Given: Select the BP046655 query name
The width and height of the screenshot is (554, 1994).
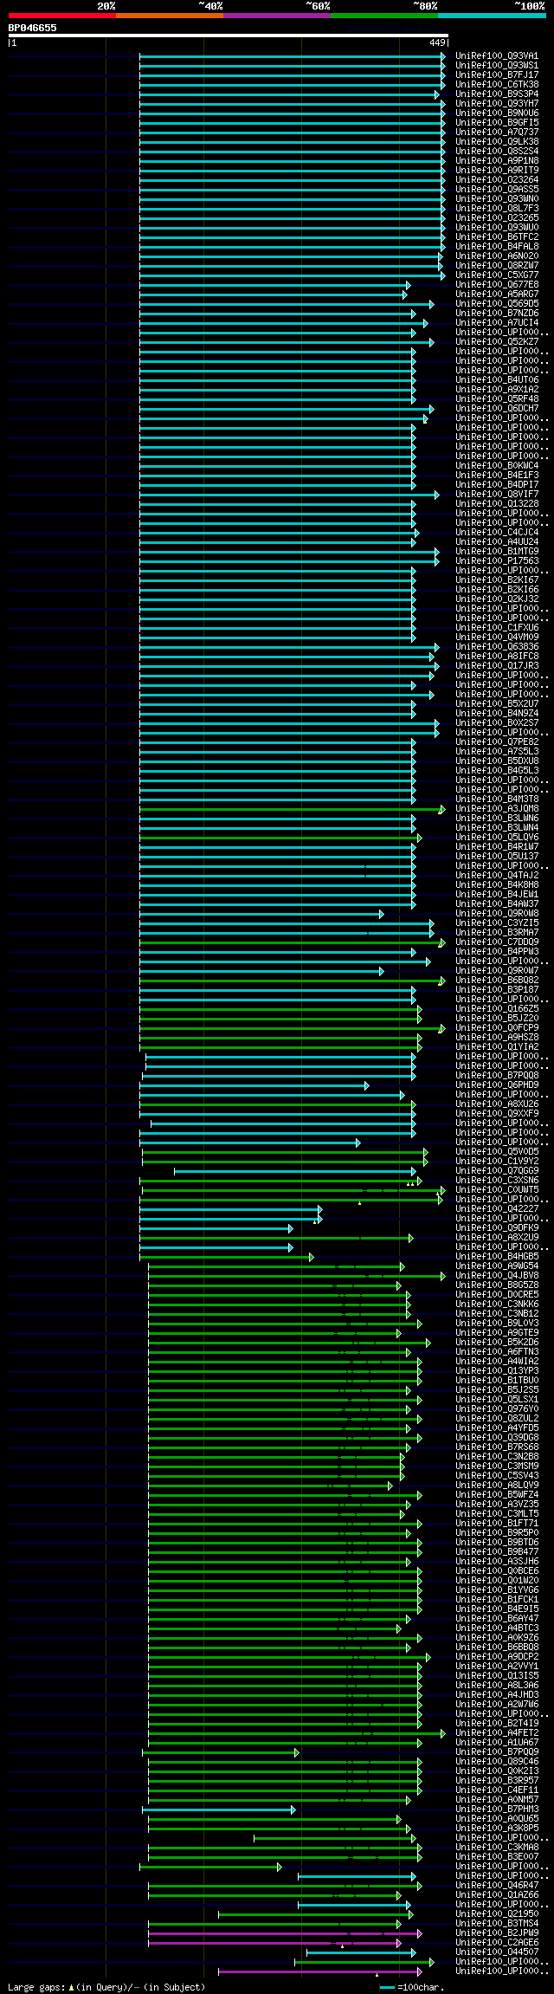Looking at the screenshot, I should pos(33,28).
